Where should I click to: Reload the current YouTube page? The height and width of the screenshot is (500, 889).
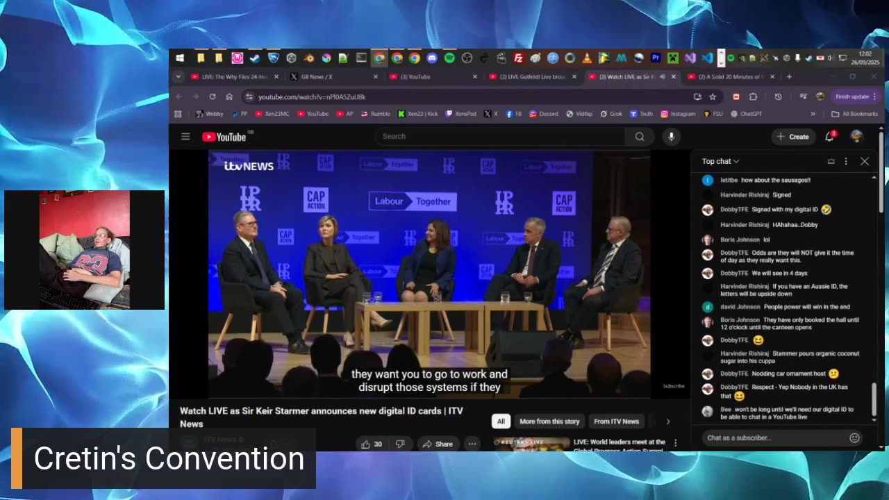[x=213, y=97]
